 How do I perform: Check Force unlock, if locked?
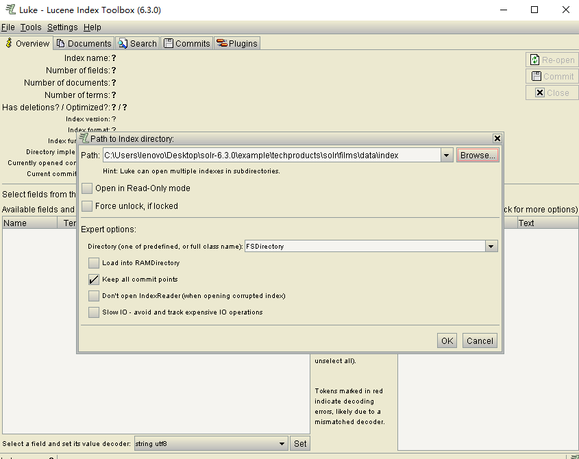coord(87,206)
